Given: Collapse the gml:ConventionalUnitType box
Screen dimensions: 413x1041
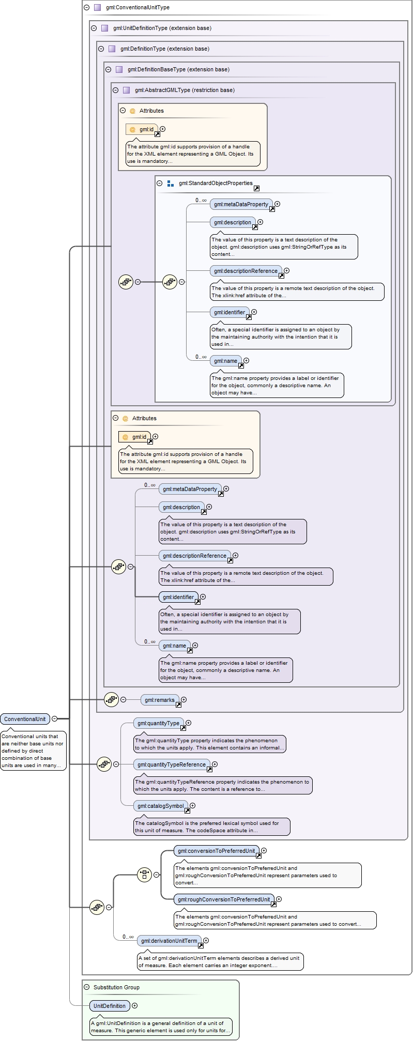Looking at the screenshot, I should click(x=87, y=8).
